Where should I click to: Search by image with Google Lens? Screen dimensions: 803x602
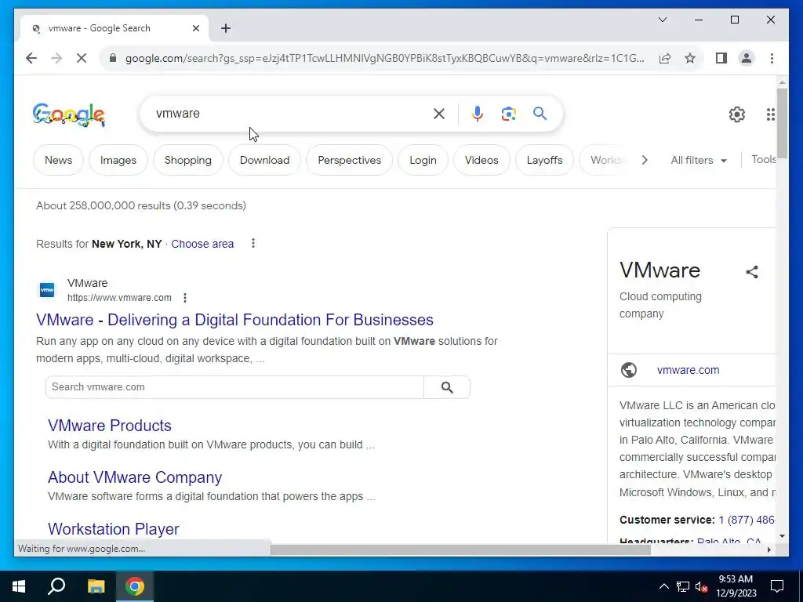(x=508, y=114)
